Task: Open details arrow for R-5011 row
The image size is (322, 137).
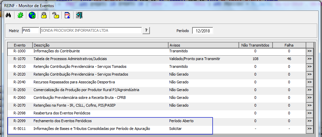Action: tap(310, 129)
